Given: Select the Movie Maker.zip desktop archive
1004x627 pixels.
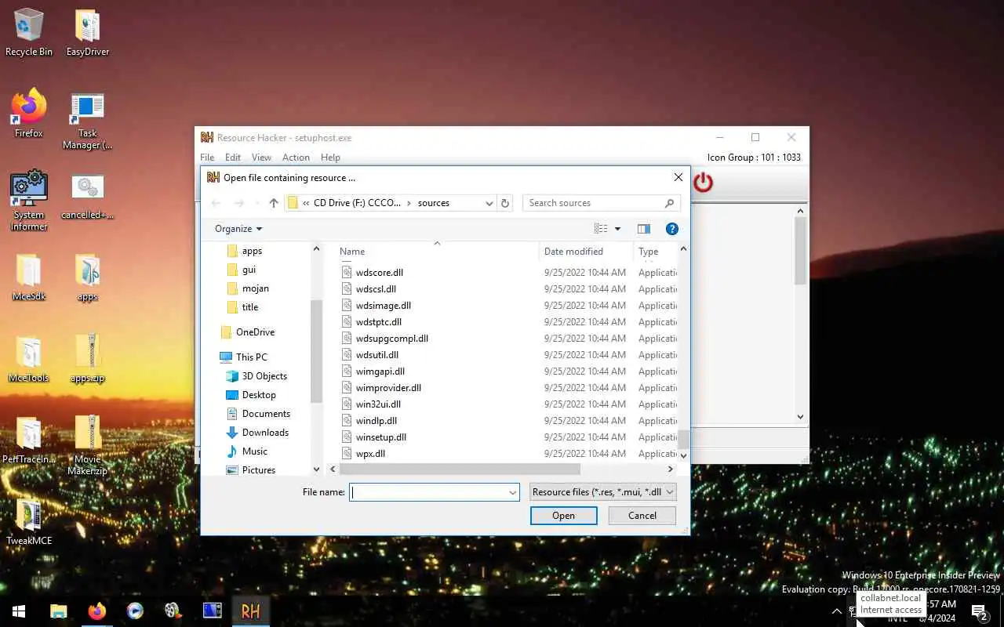Looking at the screenshot, I should [88, 445].
